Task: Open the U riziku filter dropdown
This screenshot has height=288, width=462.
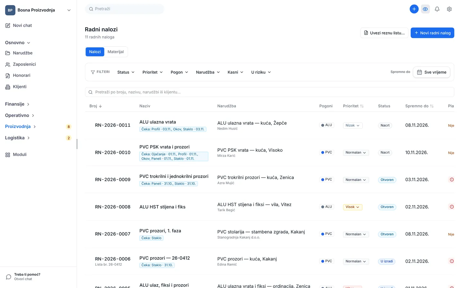Action: point(261,72)
